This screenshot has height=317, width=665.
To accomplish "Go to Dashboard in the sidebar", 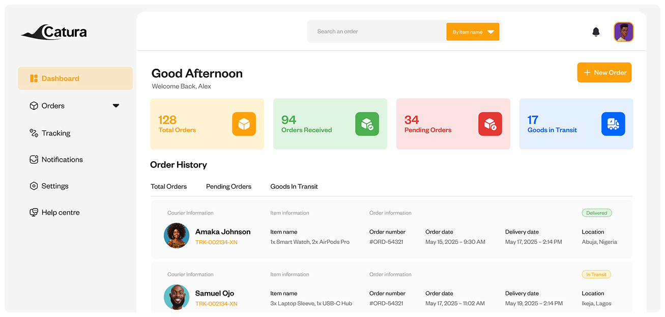I will (x=75, y=78).
